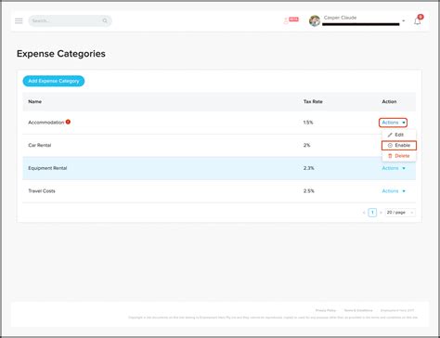Click the Casper Claude user name

(x=340, y=18)
